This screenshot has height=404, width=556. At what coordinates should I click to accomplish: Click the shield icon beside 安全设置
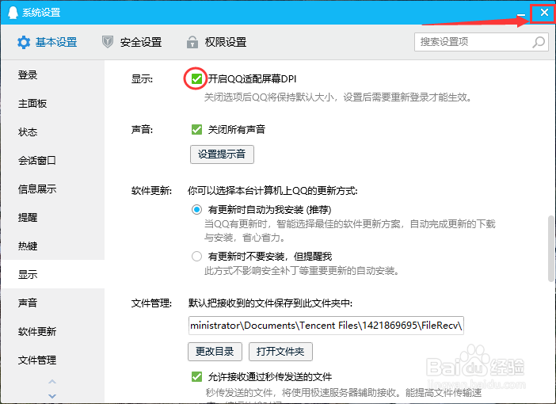tap(108, 42)
